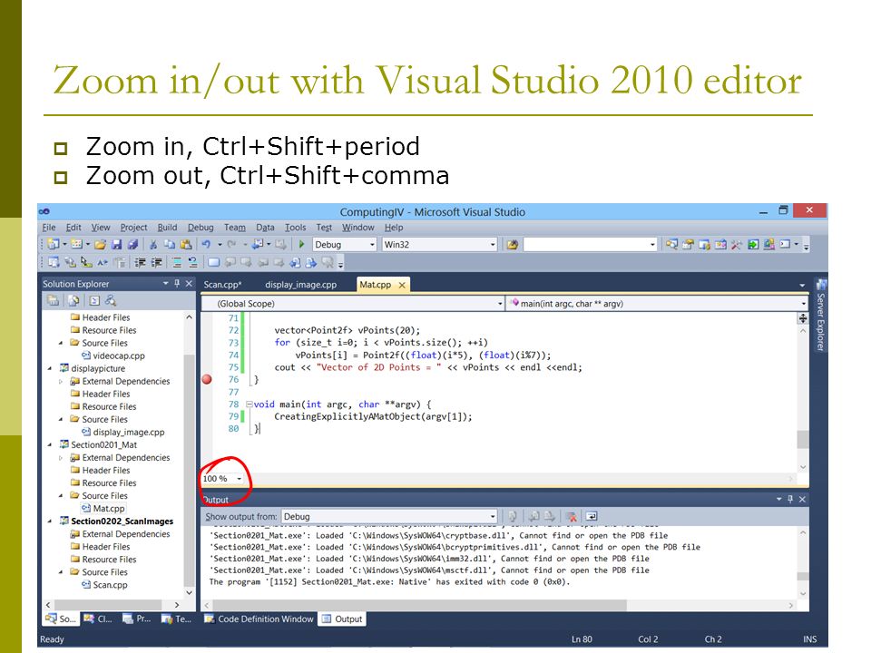Open the Build menu
Image resolution: width=871 pixels, height=653 pixels.
coord(167,227)
